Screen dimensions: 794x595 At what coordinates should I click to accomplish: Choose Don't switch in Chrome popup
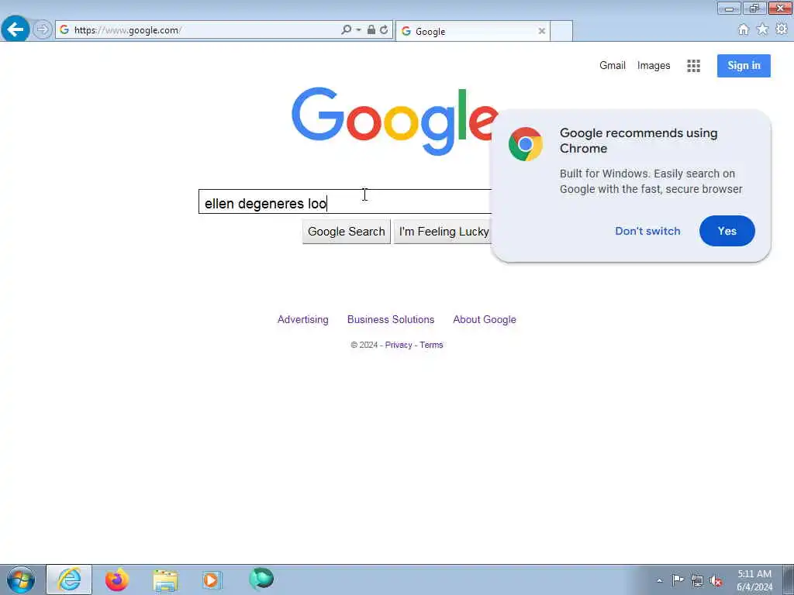coord(647,231)
